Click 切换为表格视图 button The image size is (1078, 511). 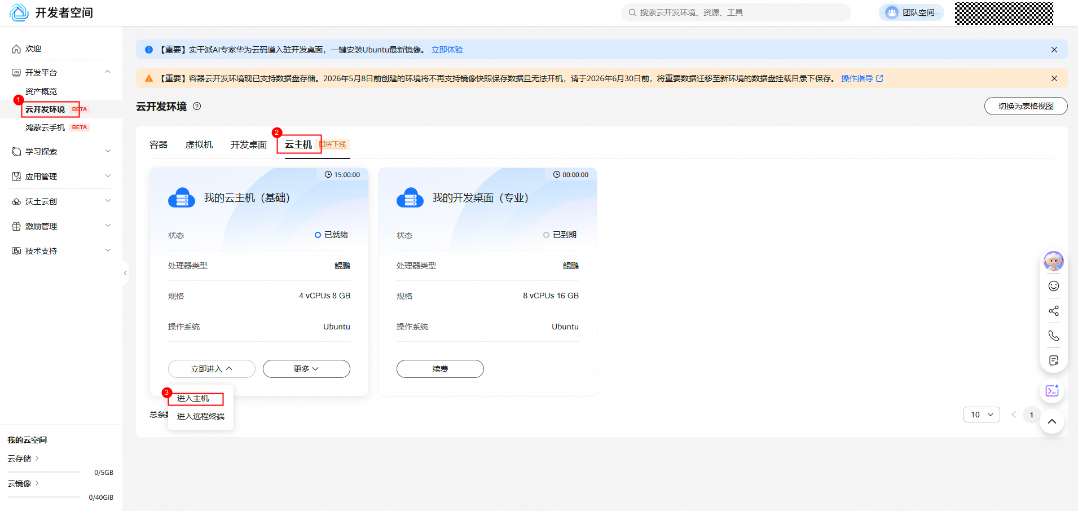(1026, 106)
